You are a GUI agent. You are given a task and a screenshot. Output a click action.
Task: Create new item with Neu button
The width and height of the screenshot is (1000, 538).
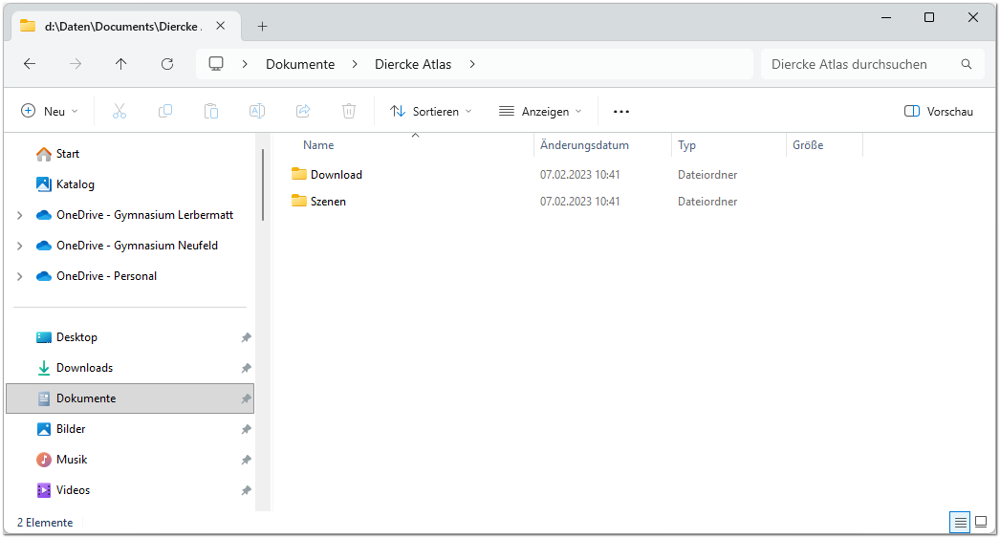pos(50,112)
